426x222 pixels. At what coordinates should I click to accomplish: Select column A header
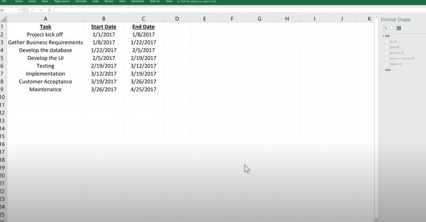click(46, 19)
